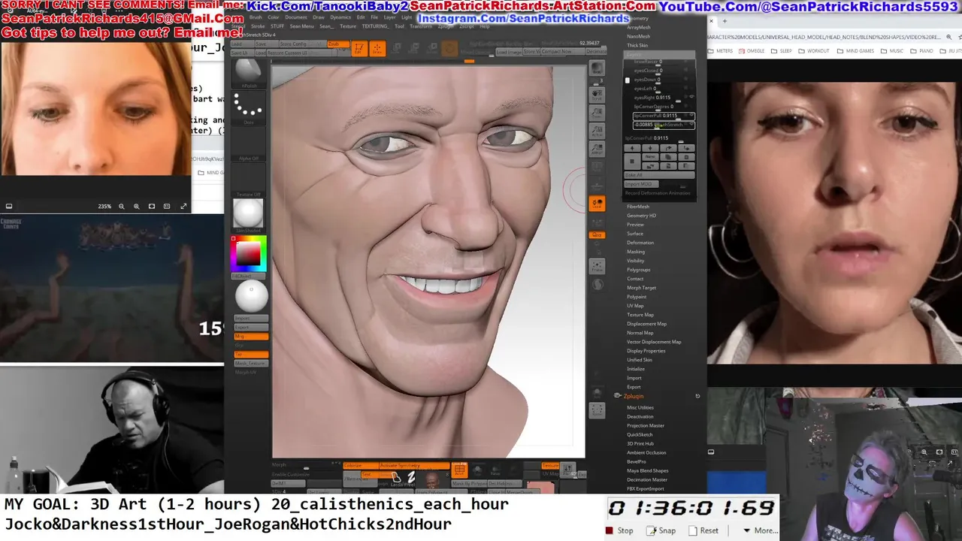The width and height of the screenshot is (962, 541).
Task: Expand the Displacement Map subpalette
Action: [646, 324]
